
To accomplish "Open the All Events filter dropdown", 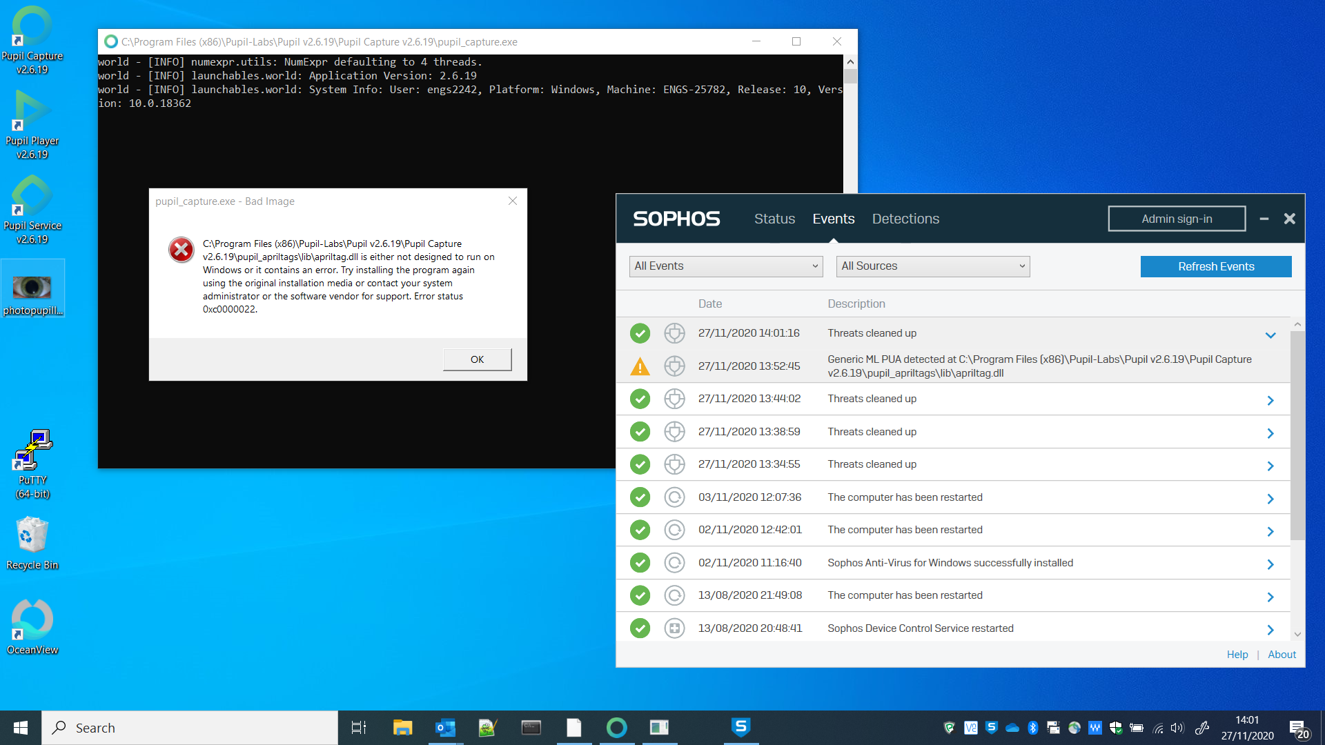I will point(726,266).
